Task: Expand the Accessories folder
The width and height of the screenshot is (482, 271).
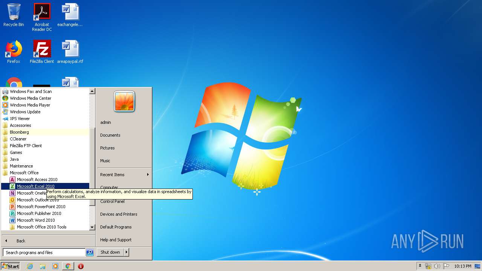Action: tap(45, 125)
